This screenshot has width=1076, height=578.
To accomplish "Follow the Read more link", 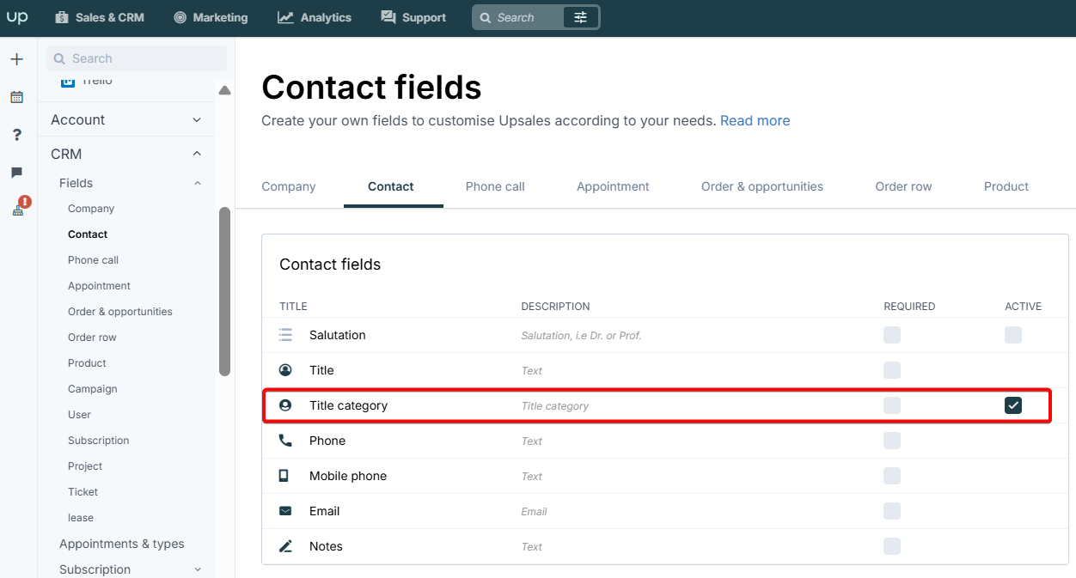I will (755, 121).
